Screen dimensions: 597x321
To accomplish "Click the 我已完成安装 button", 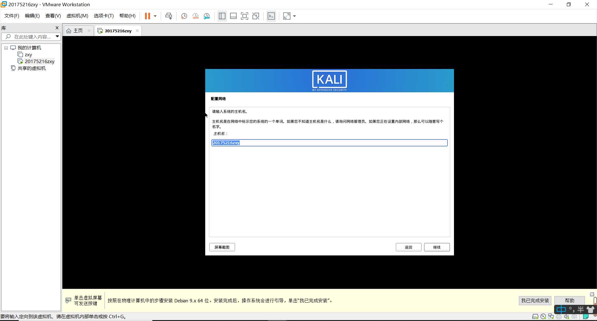I will [x=535, y=300].
